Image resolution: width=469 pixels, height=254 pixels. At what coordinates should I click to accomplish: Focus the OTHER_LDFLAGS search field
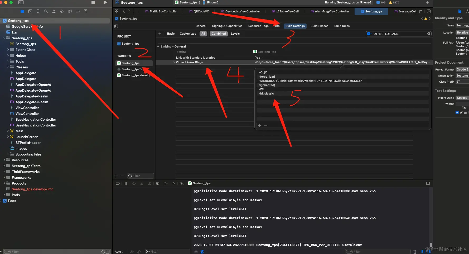tap(399, 34)
